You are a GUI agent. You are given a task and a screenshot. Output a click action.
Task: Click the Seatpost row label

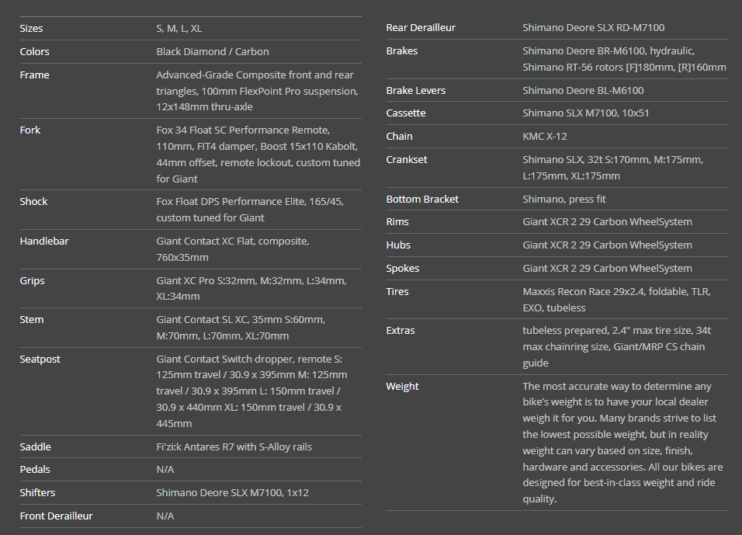point(40,360)
